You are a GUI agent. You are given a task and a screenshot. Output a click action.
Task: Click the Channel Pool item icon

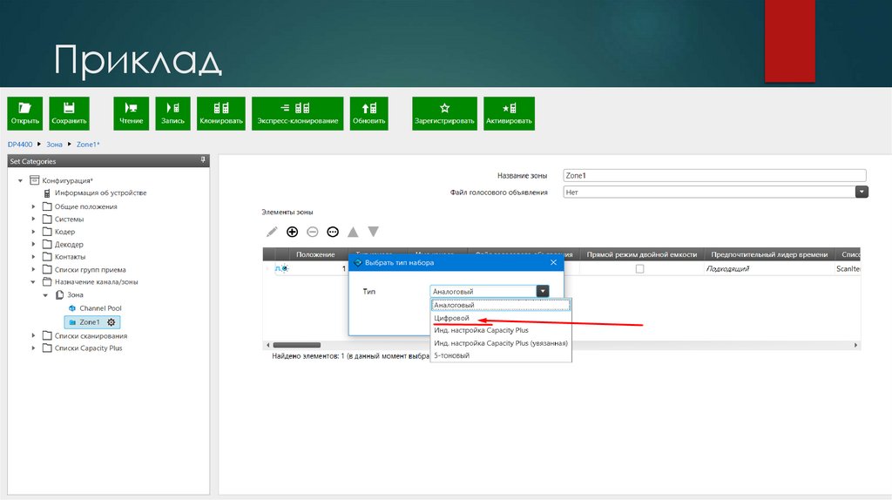point(71,308)
